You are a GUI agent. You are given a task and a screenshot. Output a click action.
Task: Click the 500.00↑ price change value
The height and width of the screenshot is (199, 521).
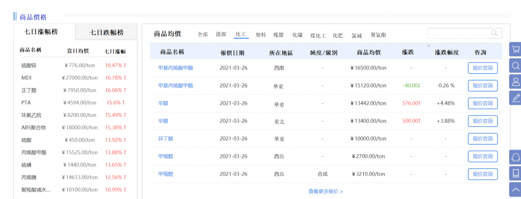(411, 121)
